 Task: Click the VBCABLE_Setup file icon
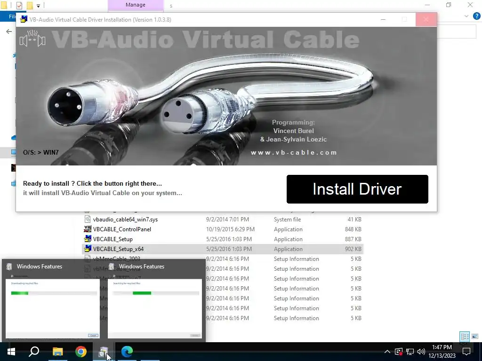tap(88, 239)
